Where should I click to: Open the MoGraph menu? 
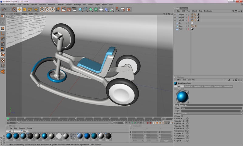click(77, 5)
